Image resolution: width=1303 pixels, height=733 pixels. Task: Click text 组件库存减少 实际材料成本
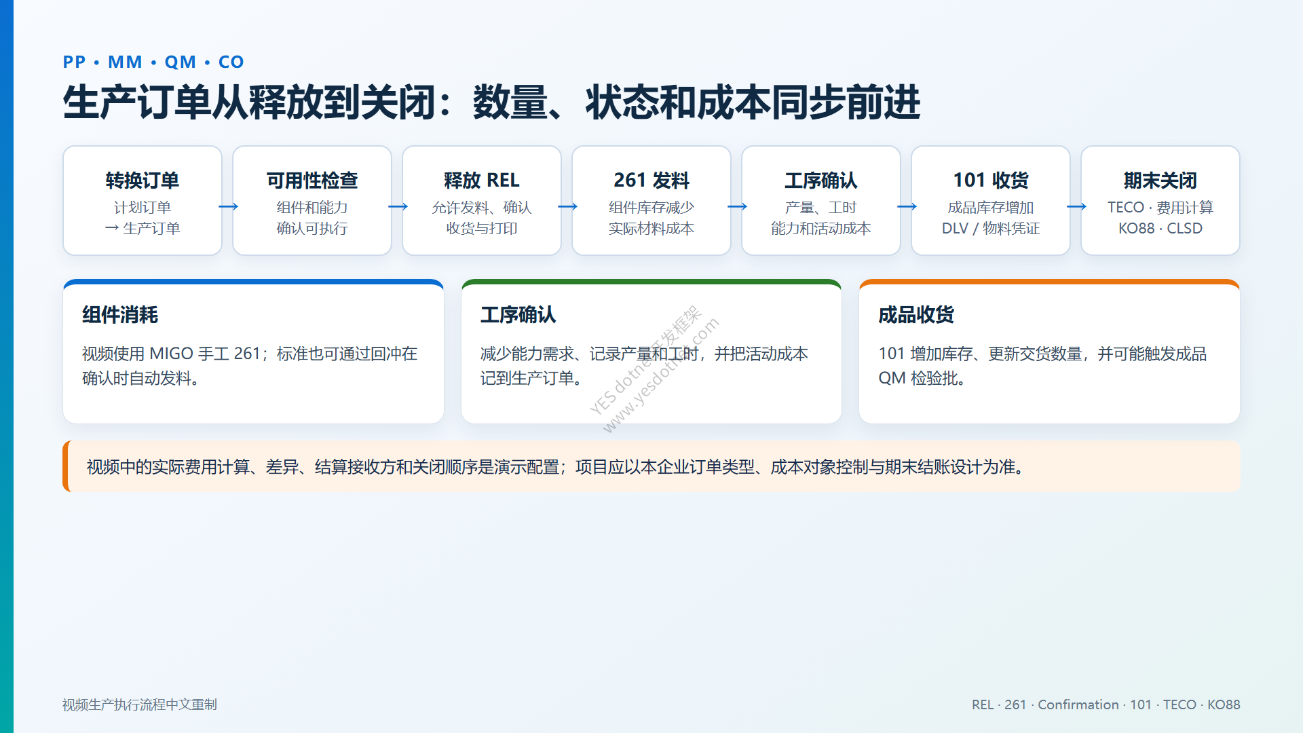(651, 218)
